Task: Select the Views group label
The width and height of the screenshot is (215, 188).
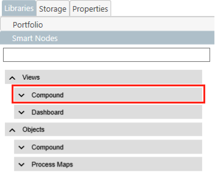Action: pos(31,77)
